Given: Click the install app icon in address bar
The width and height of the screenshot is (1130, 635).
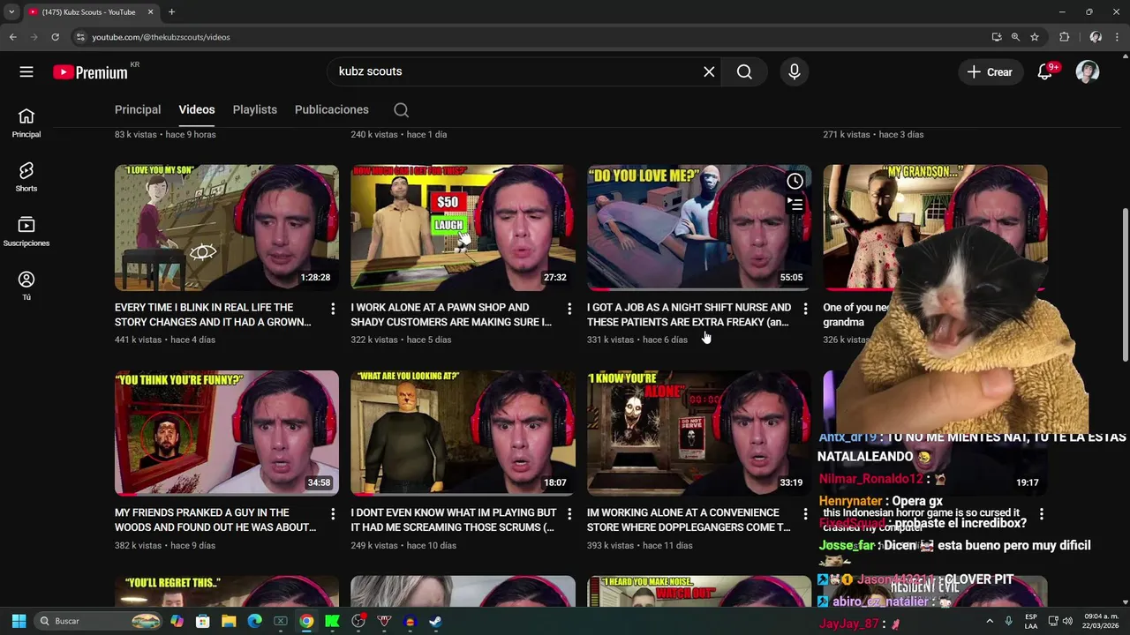Looking at the screenshot, I should [997, 37].
